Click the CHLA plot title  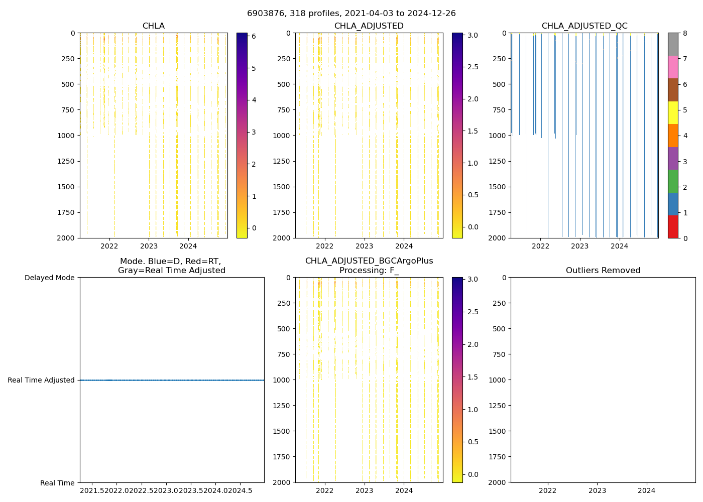point(153,26)
